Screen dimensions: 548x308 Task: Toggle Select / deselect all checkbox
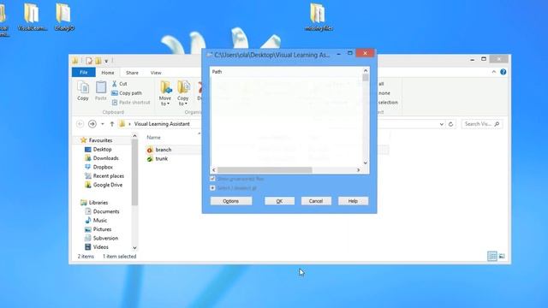tap(212, 188)
